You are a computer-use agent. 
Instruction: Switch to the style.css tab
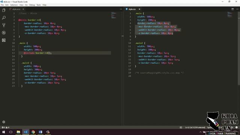pos(132,9)
